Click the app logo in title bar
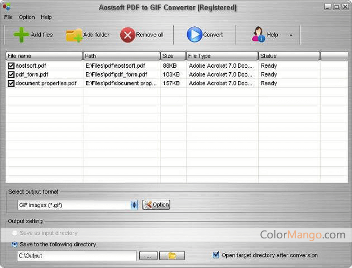Viewport: 352px width, 268px height. (7, 7)
